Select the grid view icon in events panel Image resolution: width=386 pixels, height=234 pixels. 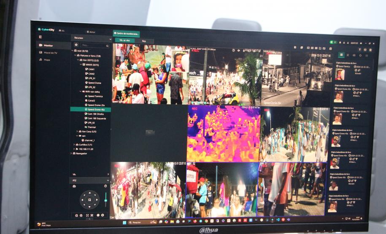(x=341, y=55)
